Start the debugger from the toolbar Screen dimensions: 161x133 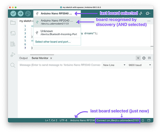(28, 14)
